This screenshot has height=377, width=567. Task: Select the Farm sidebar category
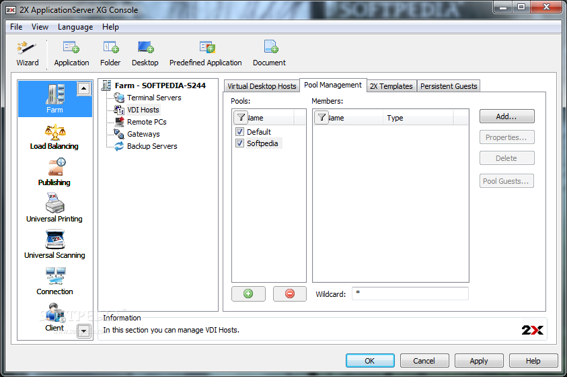[55, 98]
